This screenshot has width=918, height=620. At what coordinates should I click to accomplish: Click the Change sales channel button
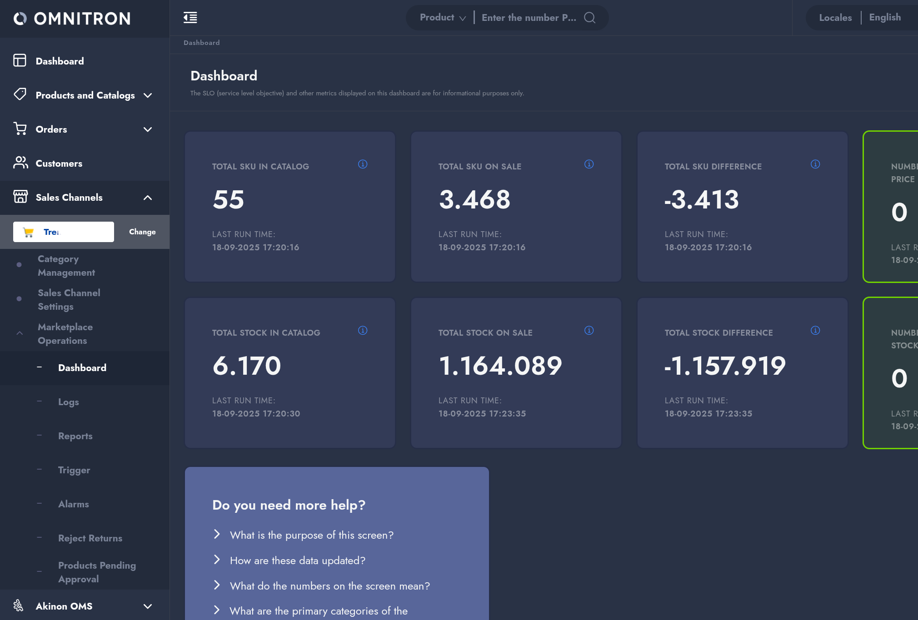point(142,232)
